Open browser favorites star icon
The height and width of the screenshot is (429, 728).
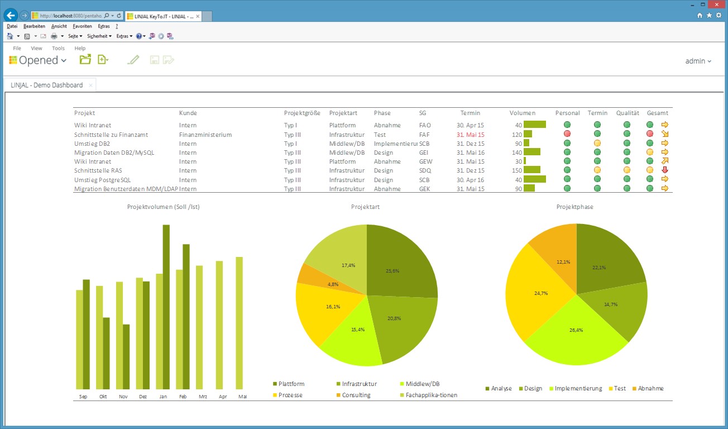click(x=709, y=16)
